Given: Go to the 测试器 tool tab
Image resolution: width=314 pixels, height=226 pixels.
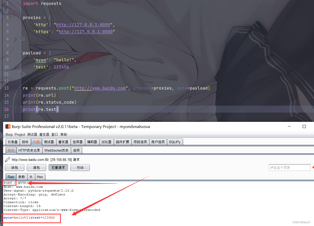Looking at the screenshot, I should point(49,142).
